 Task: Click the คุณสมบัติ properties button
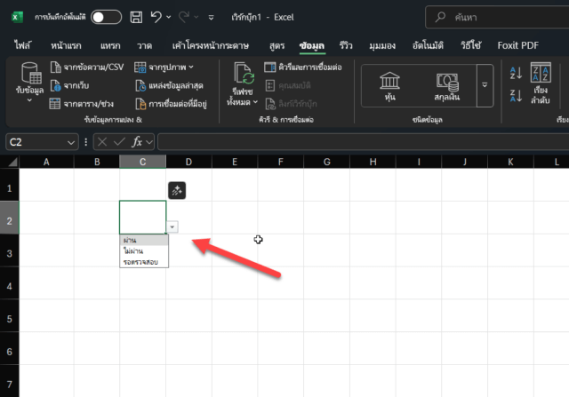(288, 85)
